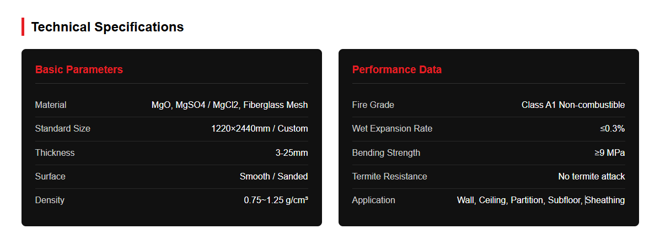The height and width of the screenshot is (245, 660).
Task: Click the Fire Grade label
Action: (x=373, y=105)
